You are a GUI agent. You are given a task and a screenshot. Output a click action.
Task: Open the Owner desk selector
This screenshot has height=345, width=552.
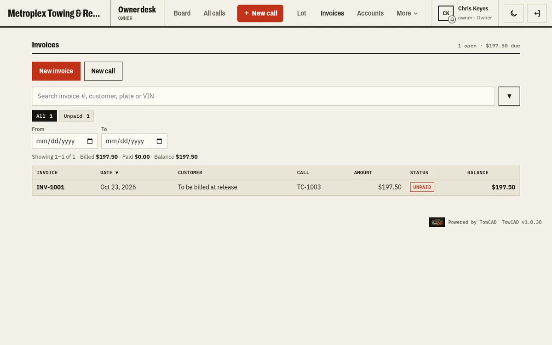pos(137,13)
